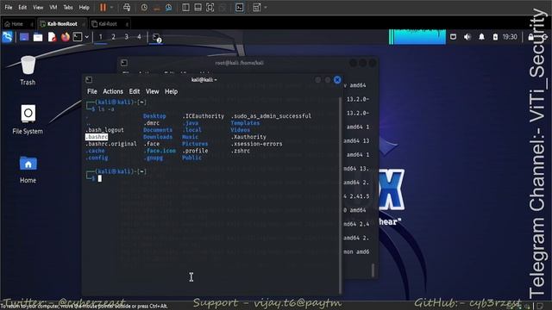Open the File System desktop icon
This screenshot has height=310, width=552.
pyautogui.click(x=28, y=120)
